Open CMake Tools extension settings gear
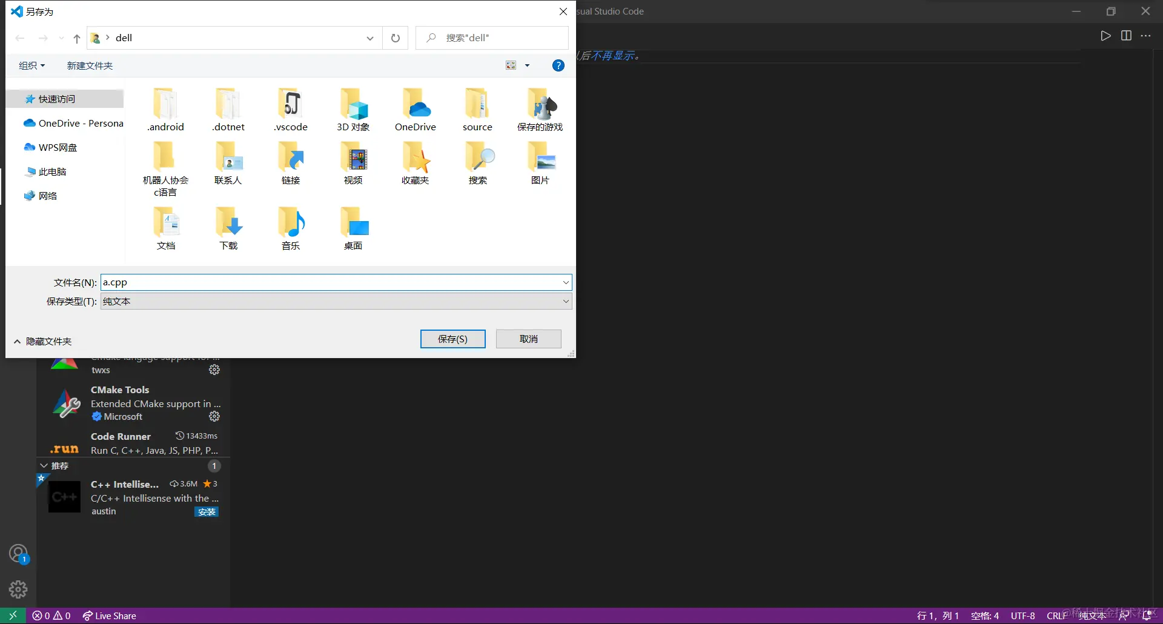The image size is (1163, 624). (x=214, y=416)
